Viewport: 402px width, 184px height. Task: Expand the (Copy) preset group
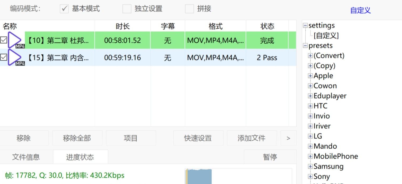point(310,66)
